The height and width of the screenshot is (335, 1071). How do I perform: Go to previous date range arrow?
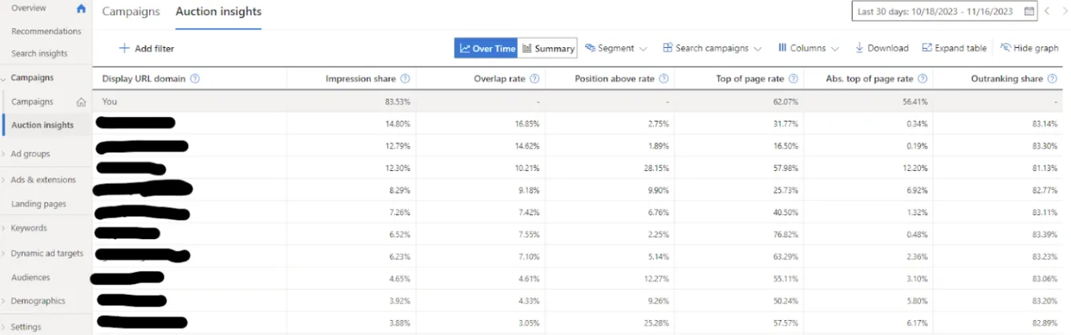1047,11
